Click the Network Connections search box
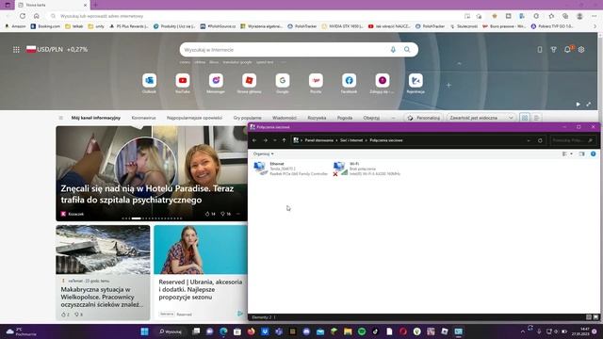 573,140
